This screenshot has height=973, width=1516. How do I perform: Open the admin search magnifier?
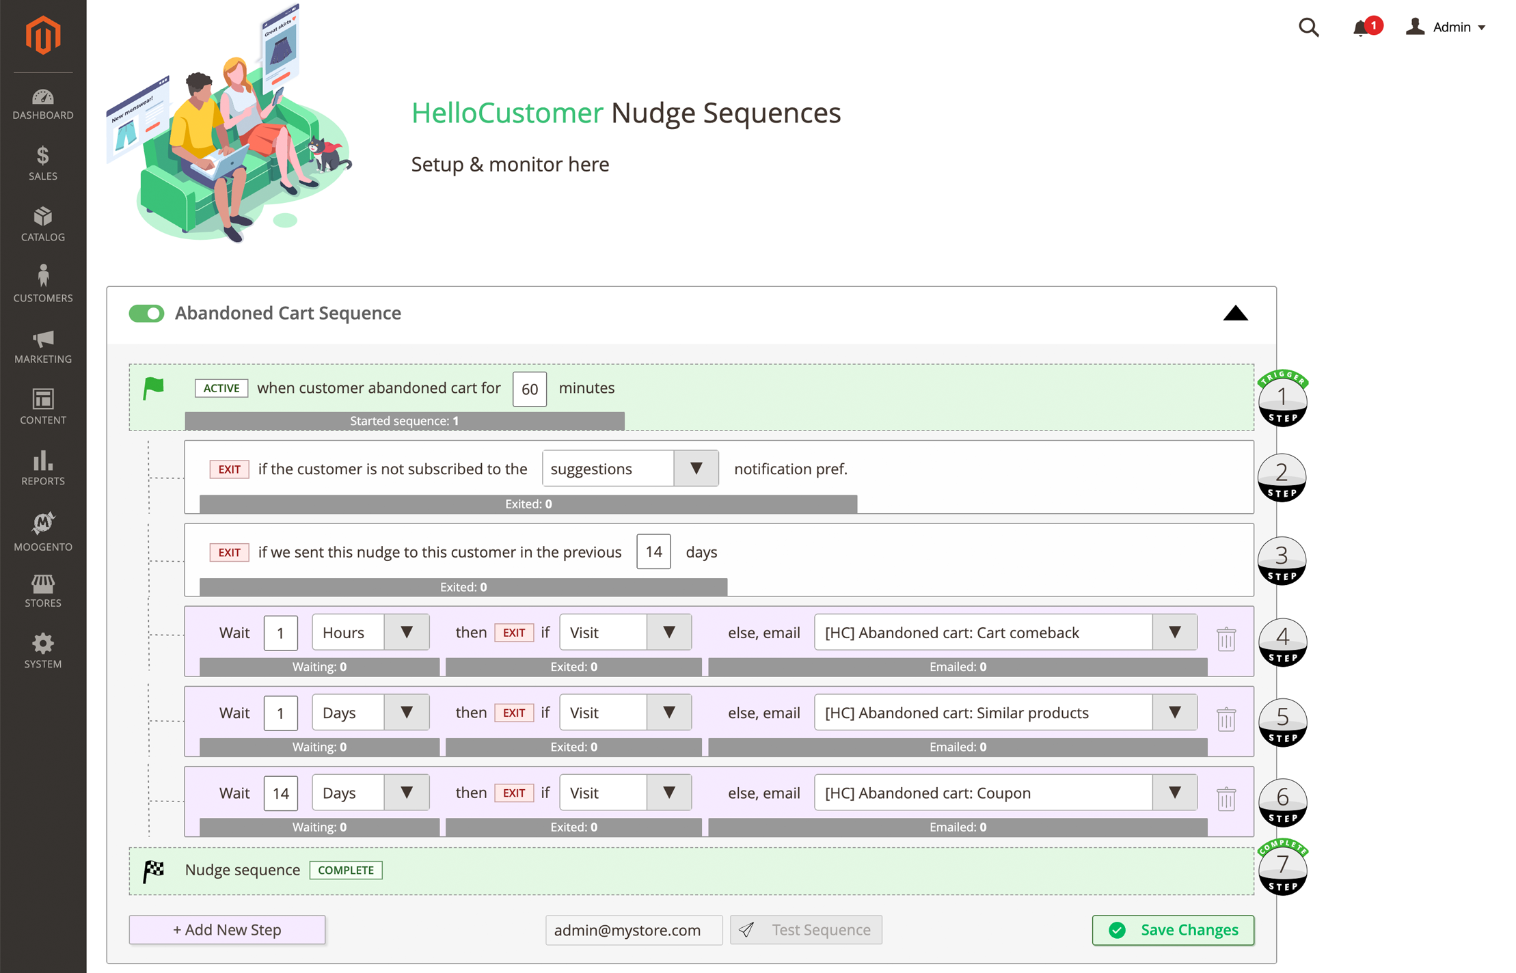[1309, 27]
